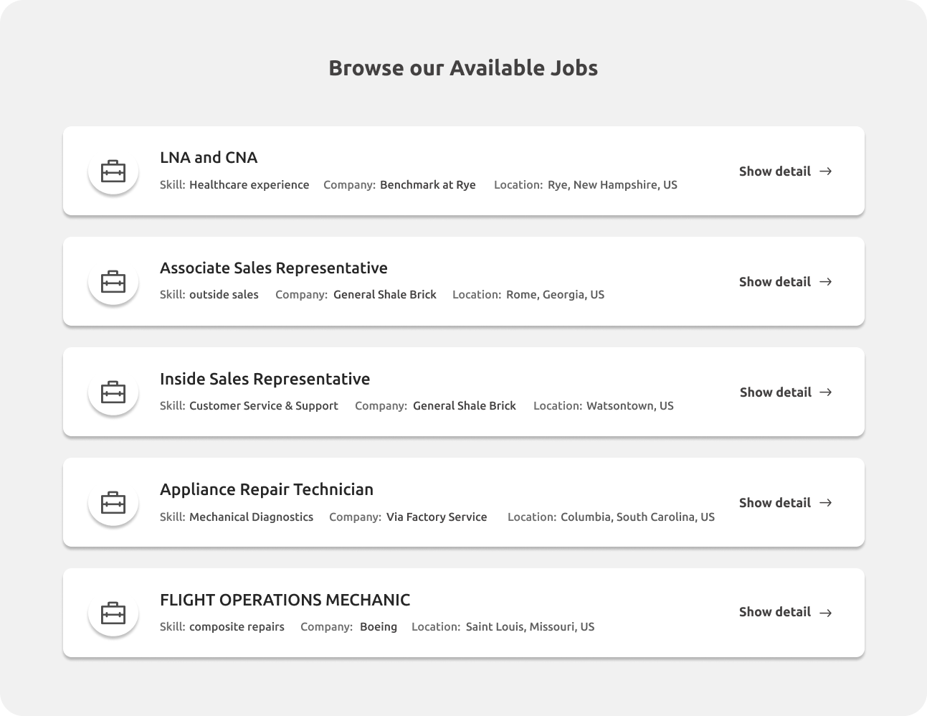Click the briefcase icon for Appliance Repair Technician
The image size is (927, 716).
pos(113,502)
